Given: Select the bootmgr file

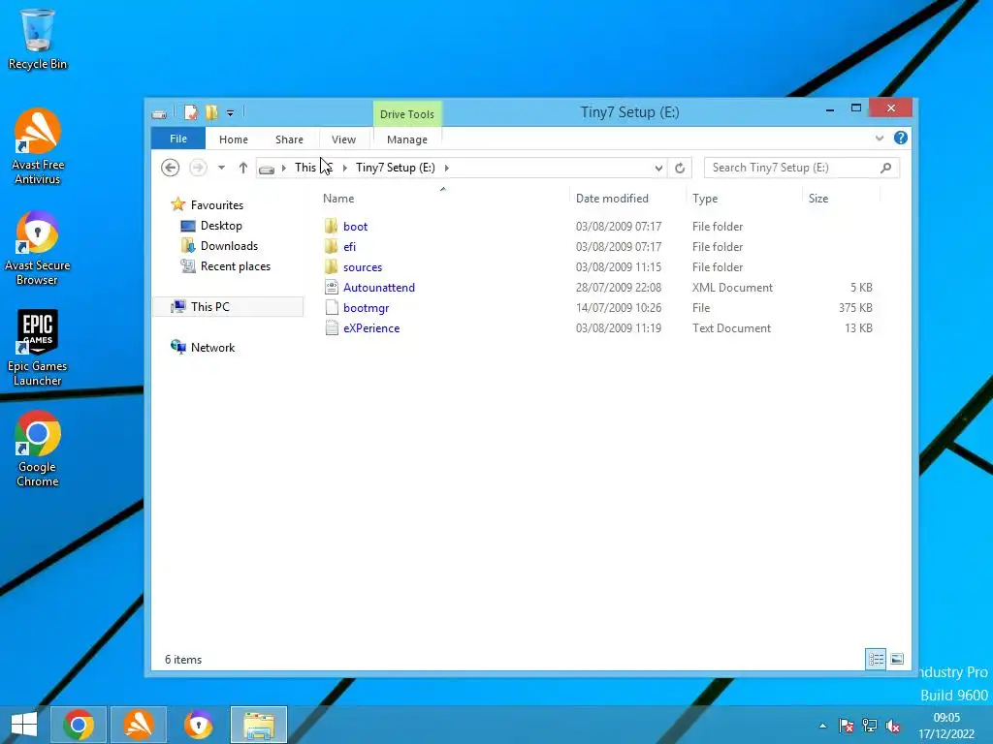Looking at the screenshot, I should (x=357, y=307).
